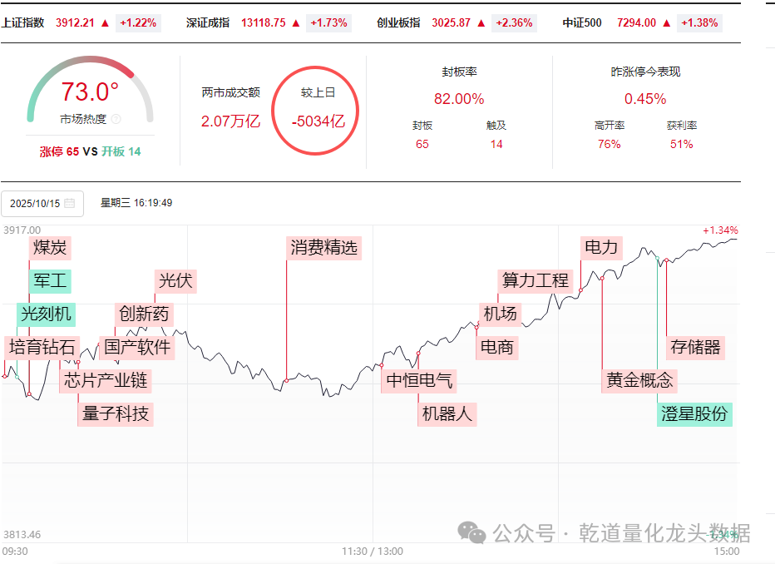775x564 pixels.
Task: Click the 封板率 82.00% value
Action: point(459,99)
